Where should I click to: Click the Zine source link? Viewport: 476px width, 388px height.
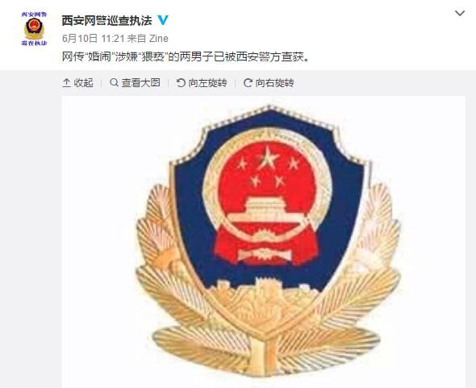pyautogui.click(x=158, y=39)
